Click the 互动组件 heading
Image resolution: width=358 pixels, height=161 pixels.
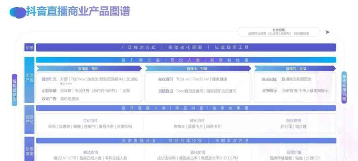[90, 121]
